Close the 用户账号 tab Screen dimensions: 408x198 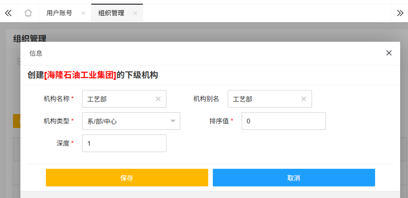click(x=83, y=13)
